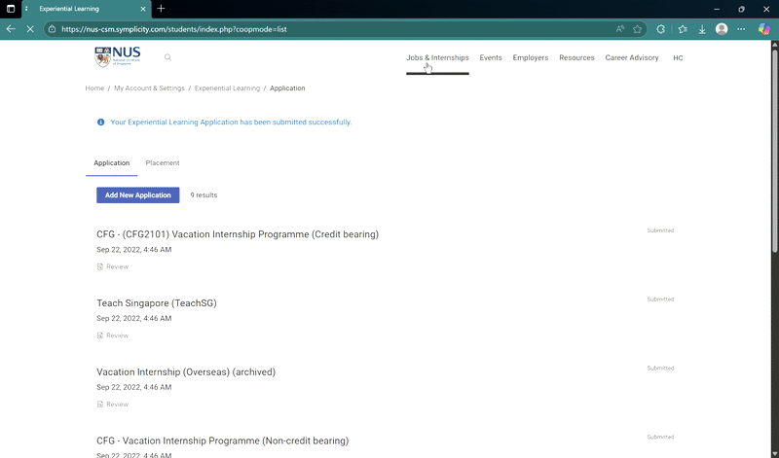
Task: Open the Edge settings ellipsis menu
Action: click(x=742, y=29)
